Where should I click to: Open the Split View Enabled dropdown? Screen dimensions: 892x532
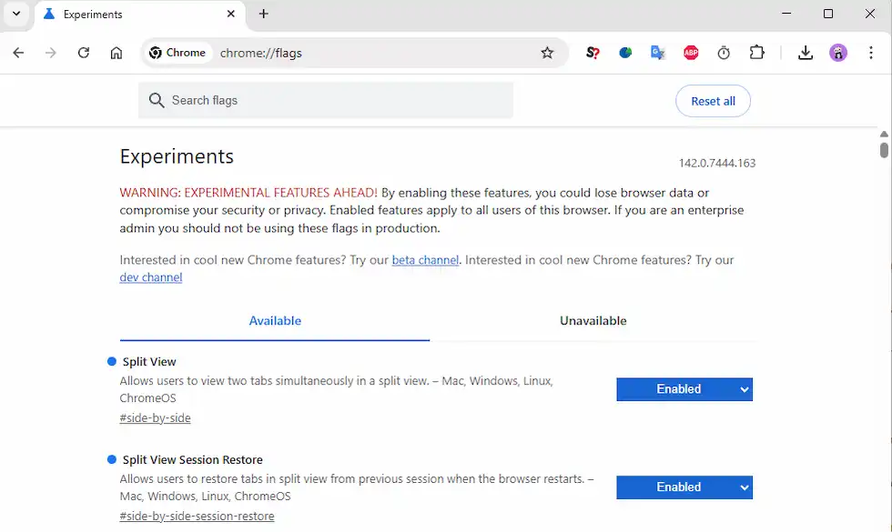point(684,389)
